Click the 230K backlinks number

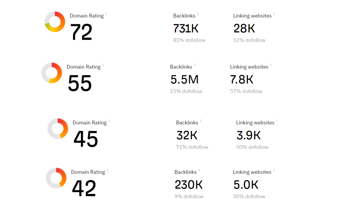pyautogui.click(x=188, y=185)
